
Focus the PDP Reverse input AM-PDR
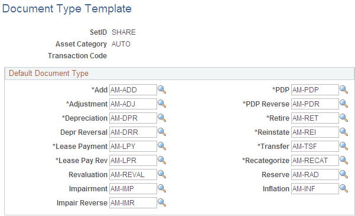tap(315, 104)
